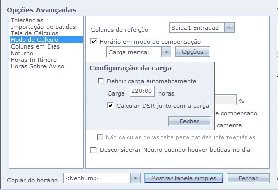Select Modo de Cálculo list item
Screen dimensions: 278x190
(x=46, y=40)
